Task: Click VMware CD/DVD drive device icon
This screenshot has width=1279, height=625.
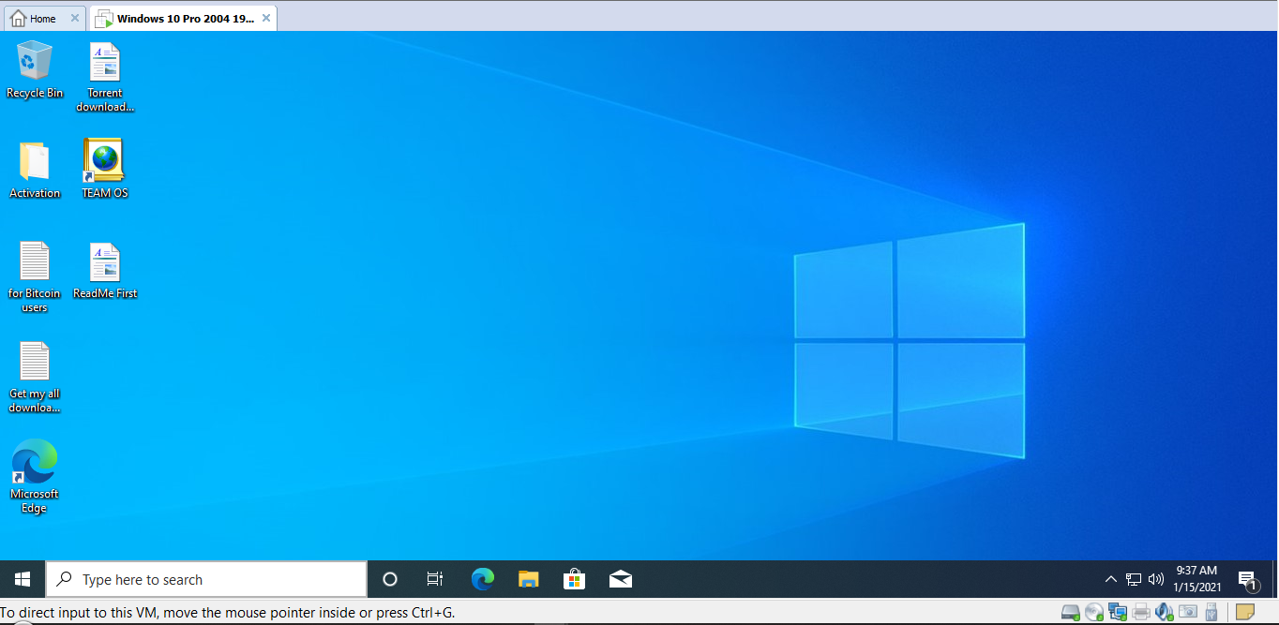Action: pyautogui.click(x=1094, y=612)
